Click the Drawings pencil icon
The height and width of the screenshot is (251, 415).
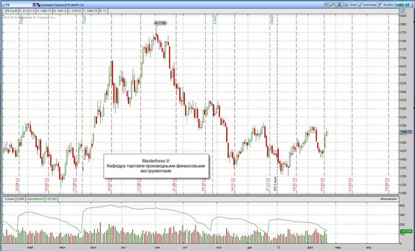click(x=361, y=5)
